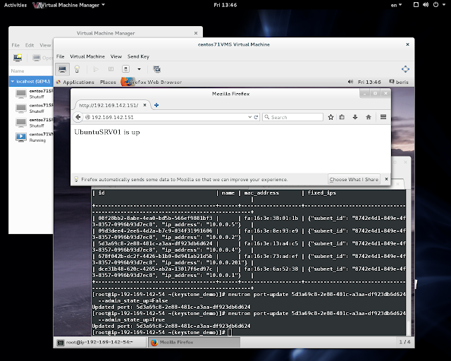The height and width of the screenshot is (361, 451).
Task: Toggle fullscreen view of VM console
Action: (x=405, y=69)
